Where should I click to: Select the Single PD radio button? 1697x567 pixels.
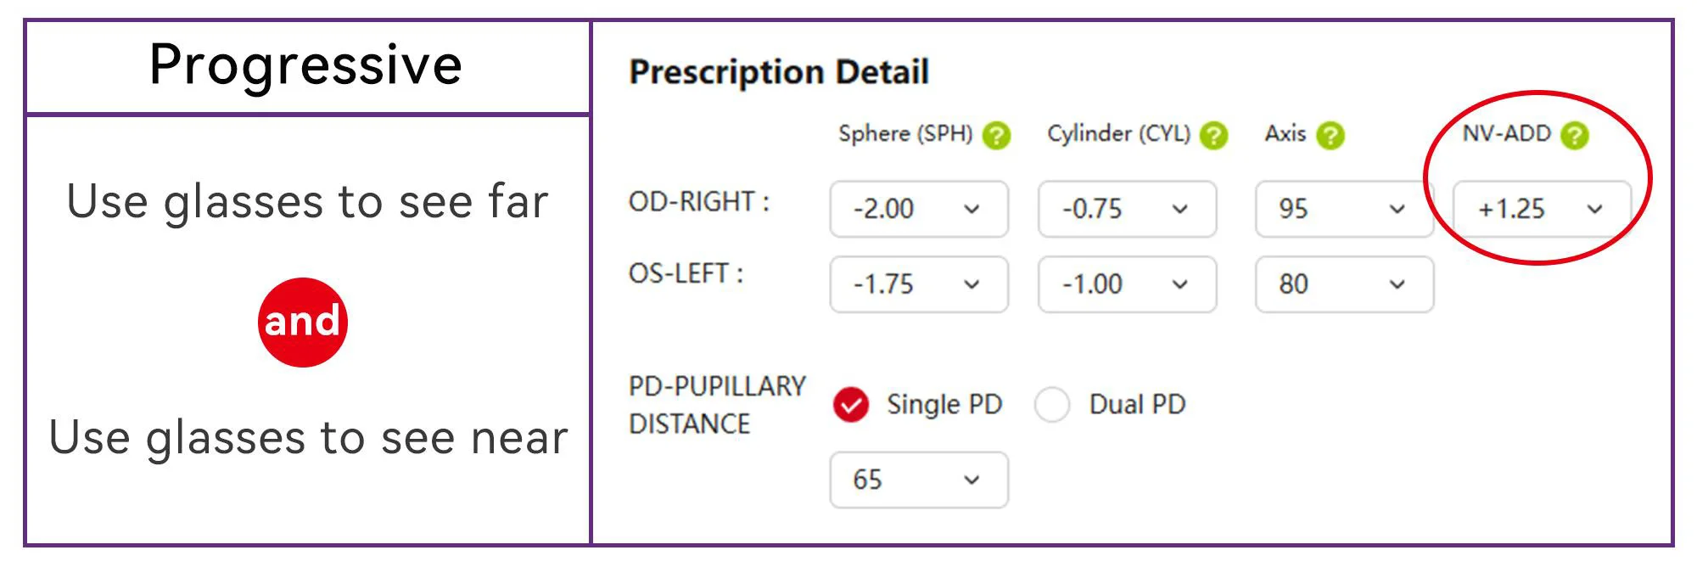click(x=851, y=405)
